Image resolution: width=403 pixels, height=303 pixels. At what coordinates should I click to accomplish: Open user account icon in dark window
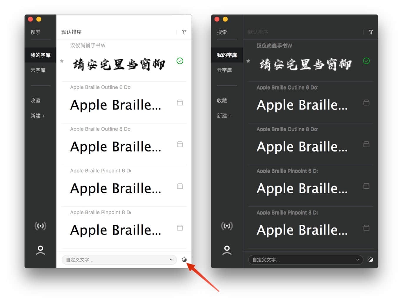[227, 250]
